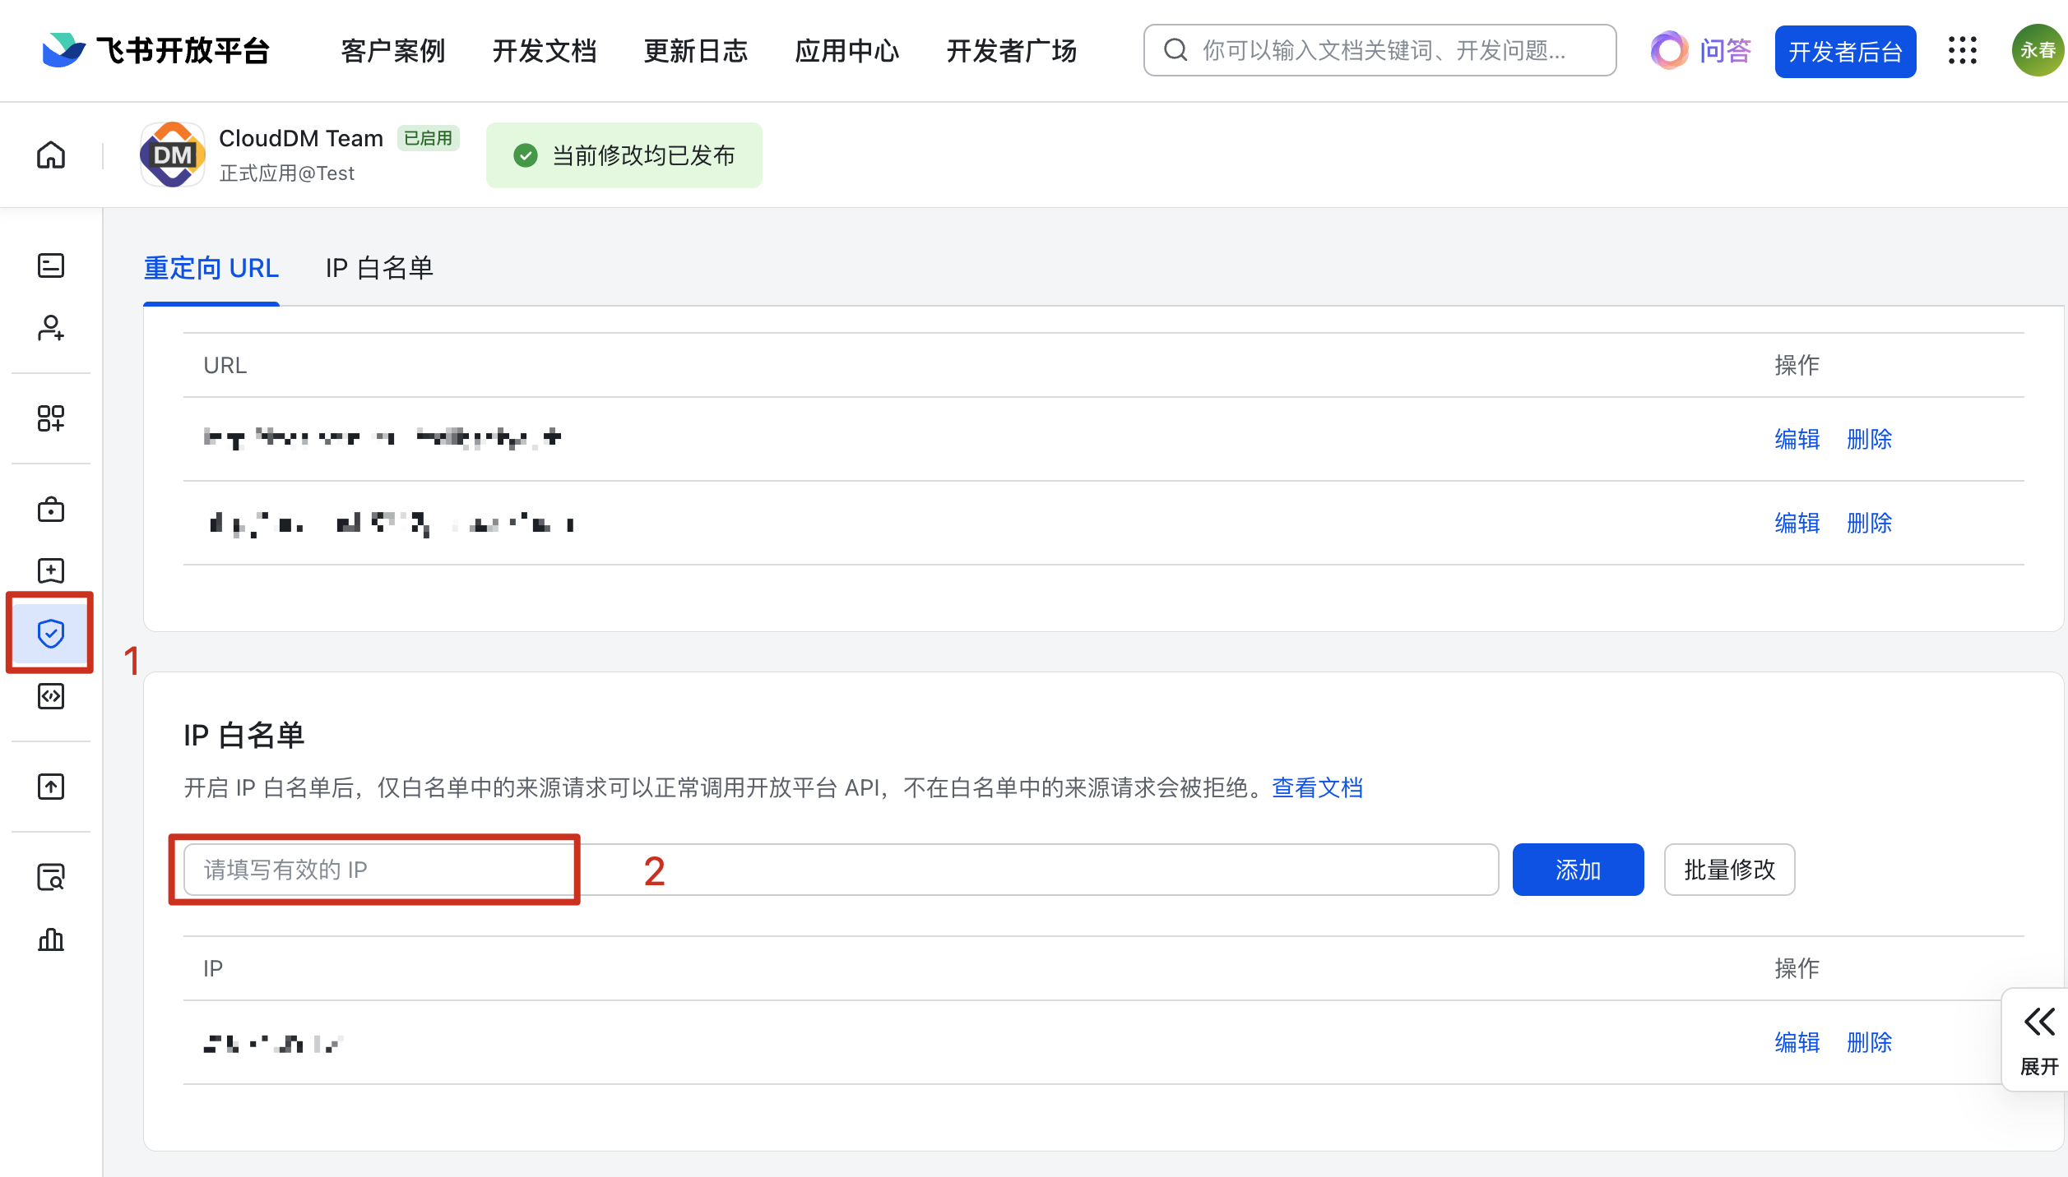Open the bar chart statistics icon
Screen dimensions: 2068x1177
(51, 939)
